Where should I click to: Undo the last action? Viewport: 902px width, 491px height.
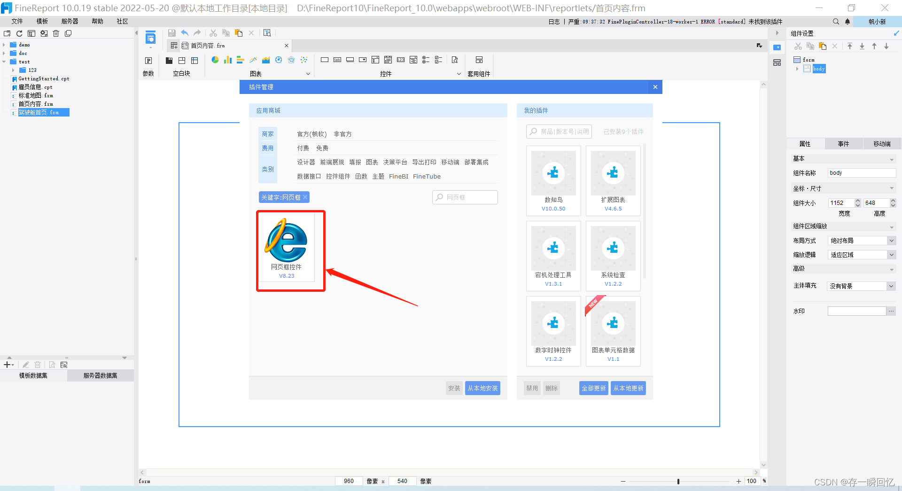[x=185, y=33]
